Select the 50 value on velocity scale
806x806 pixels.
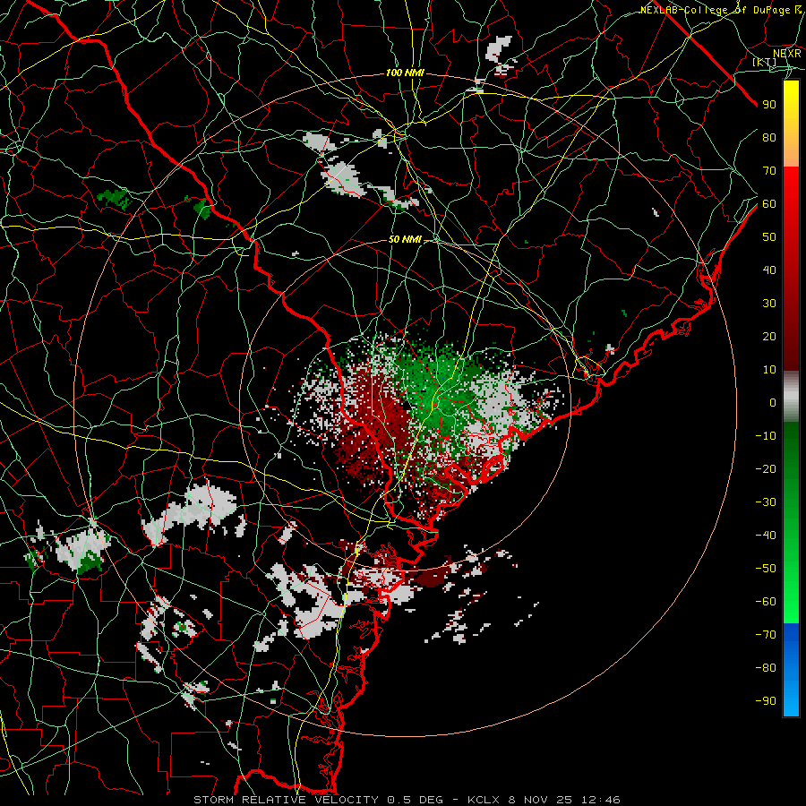tap(769, 237)
